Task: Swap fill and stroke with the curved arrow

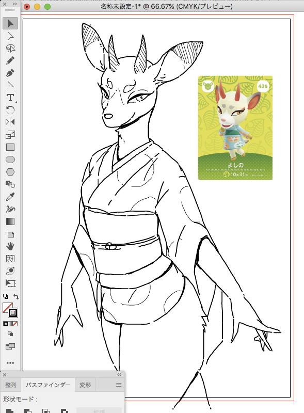Action: pos(16,296)
